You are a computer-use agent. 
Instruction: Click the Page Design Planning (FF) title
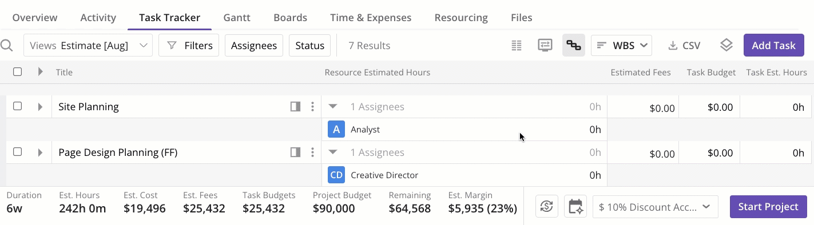tap(118, 152)
